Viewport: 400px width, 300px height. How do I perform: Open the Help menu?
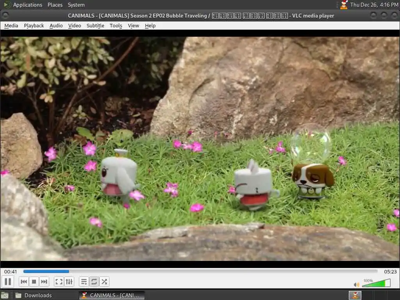click(x=150, y=25)
